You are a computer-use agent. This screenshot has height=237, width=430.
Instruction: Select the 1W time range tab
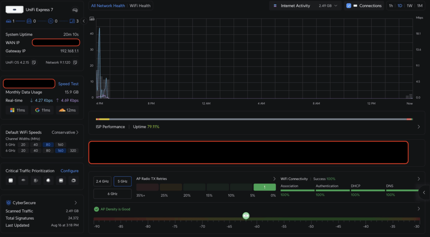[x=409, y=6]
